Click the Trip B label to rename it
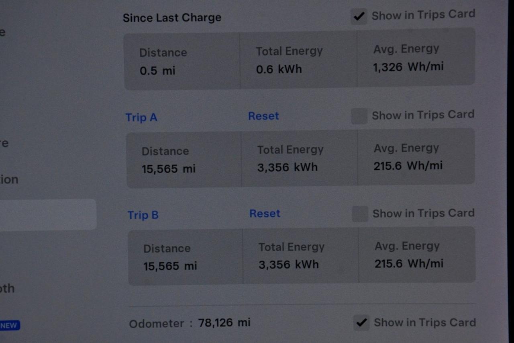This screenshot has width=514, height=343. pos(143,215)
